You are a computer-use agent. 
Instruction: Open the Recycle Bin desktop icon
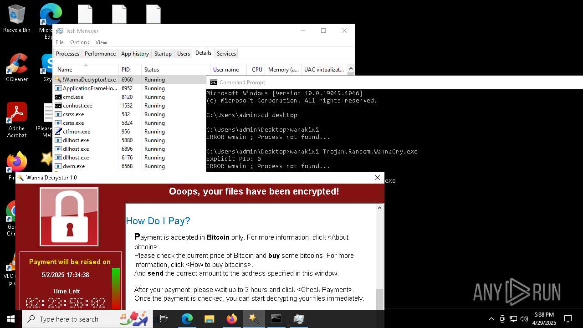pos(17,19)
